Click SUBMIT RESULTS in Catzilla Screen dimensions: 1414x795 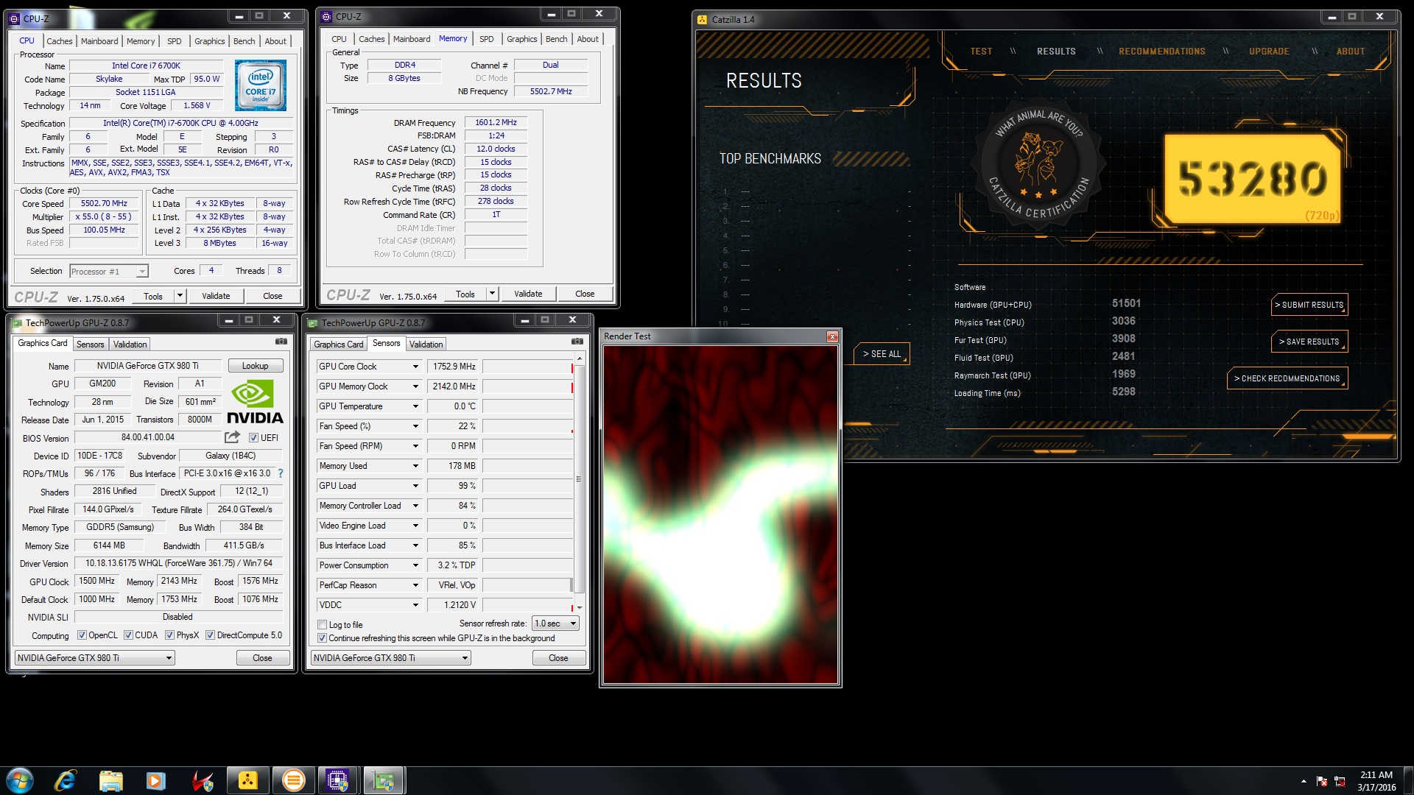1309,305
